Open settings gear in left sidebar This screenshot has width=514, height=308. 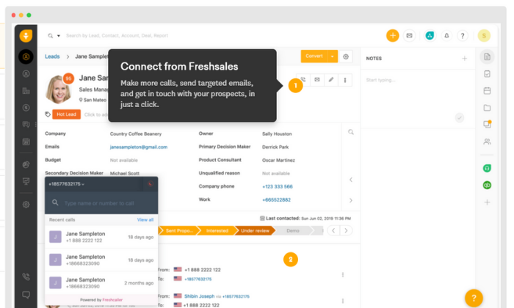pos(26,205)
